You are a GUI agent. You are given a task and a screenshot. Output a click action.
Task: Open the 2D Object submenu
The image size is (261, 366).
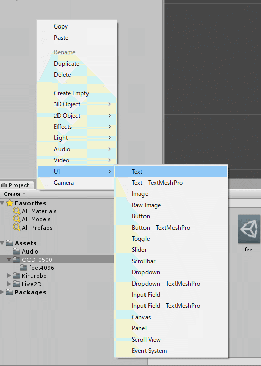pyautogui.click(x=77, y=116)
